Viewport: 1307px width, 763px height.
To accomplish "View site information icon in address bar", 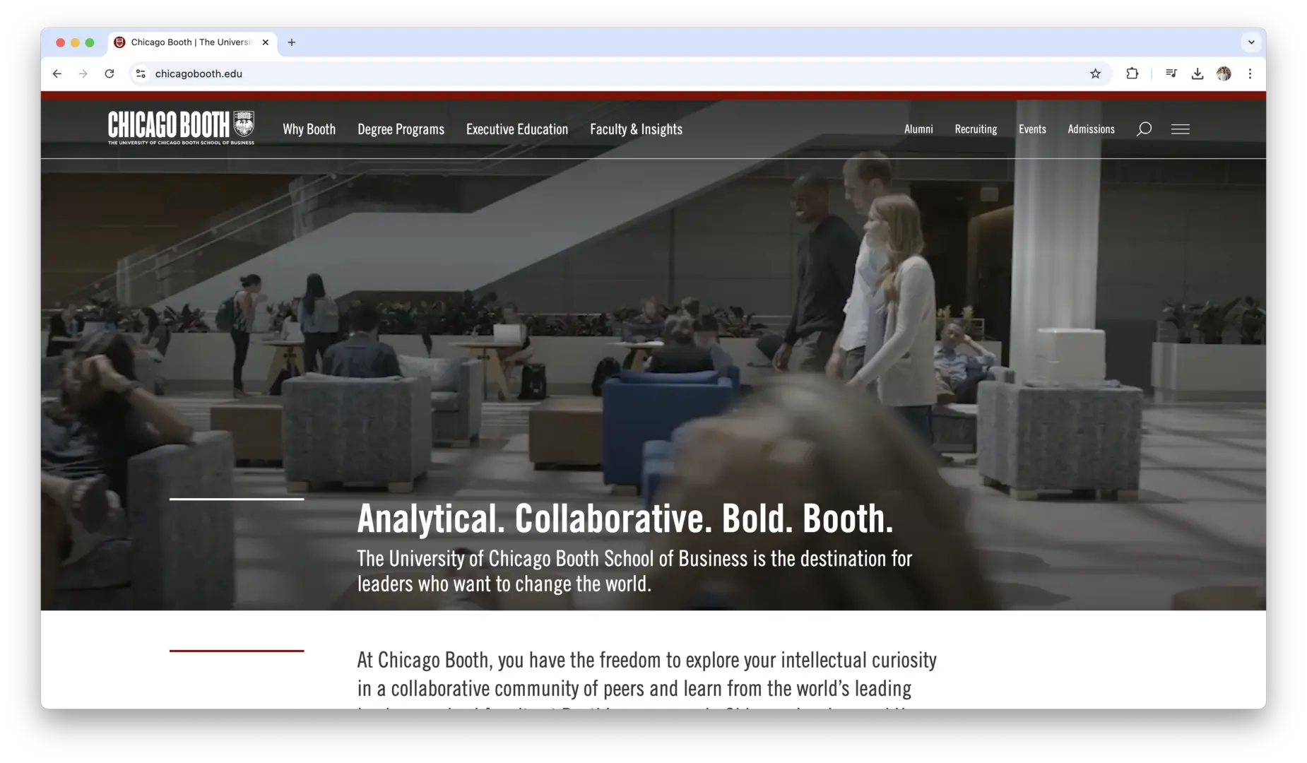I will (141, 73).
